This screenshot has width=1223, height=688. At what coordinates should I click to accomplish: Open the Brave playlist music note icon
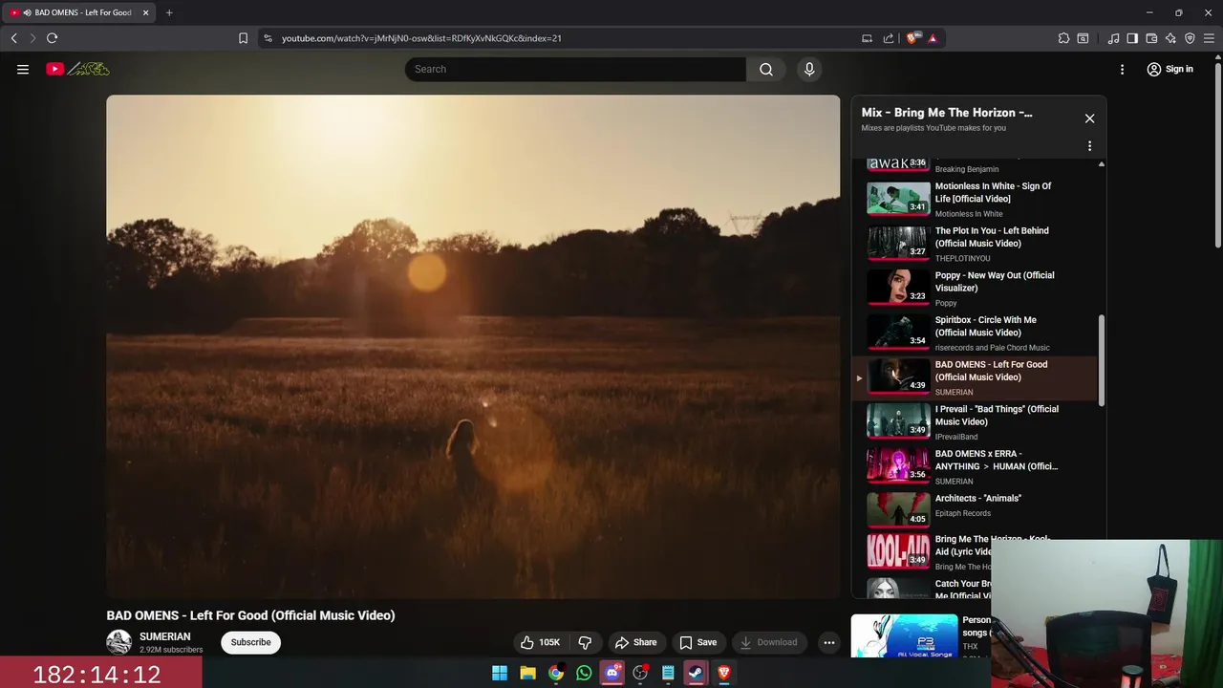[x=1113, y=38]
